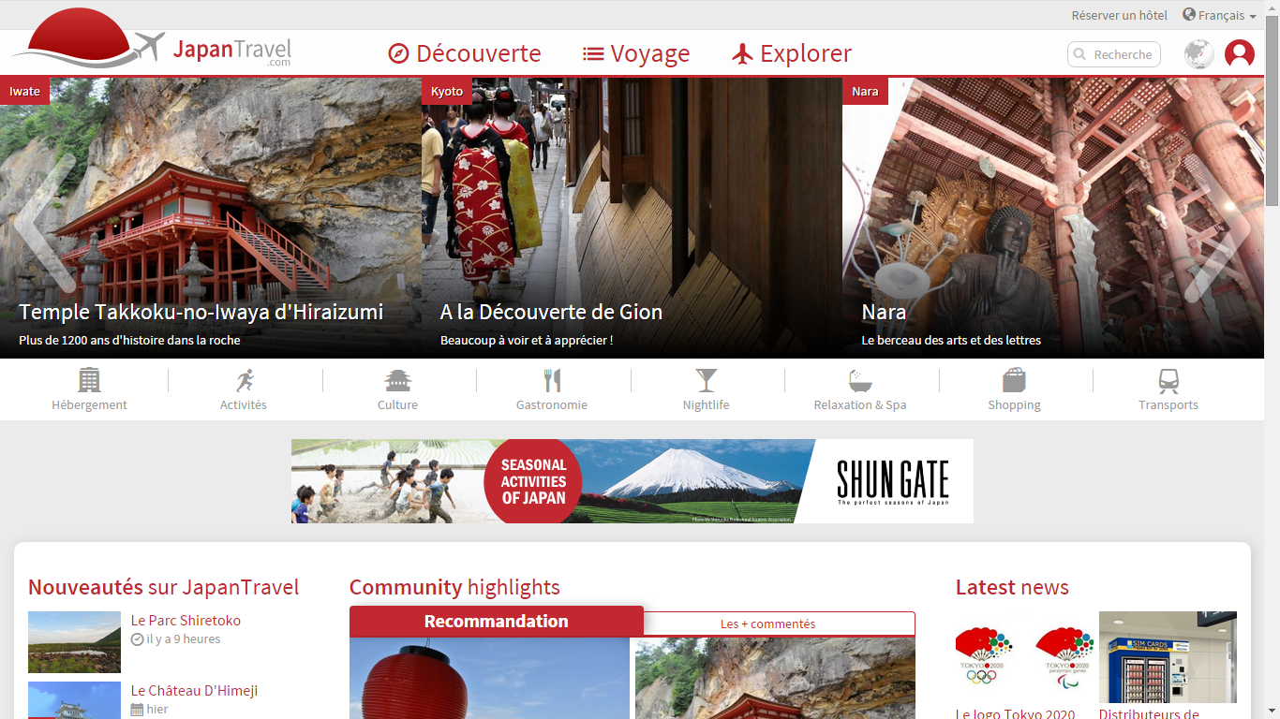This screenshot has width=1280, height=719.
Task: Click the Réserver un hôtel link
Action: point(1119,15)
